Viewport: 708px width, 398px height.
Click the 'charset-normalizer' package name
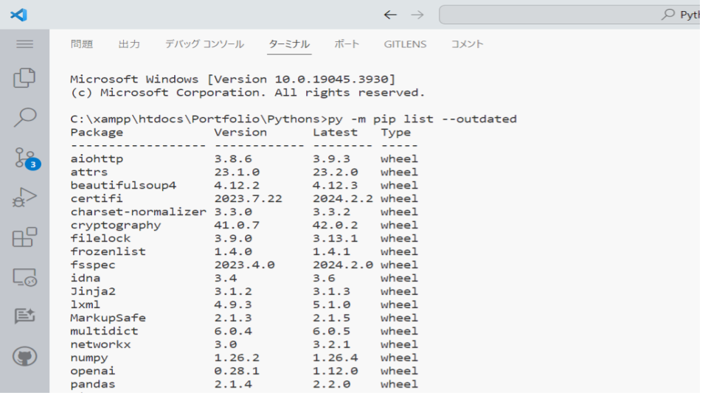(x=138, y=212)
